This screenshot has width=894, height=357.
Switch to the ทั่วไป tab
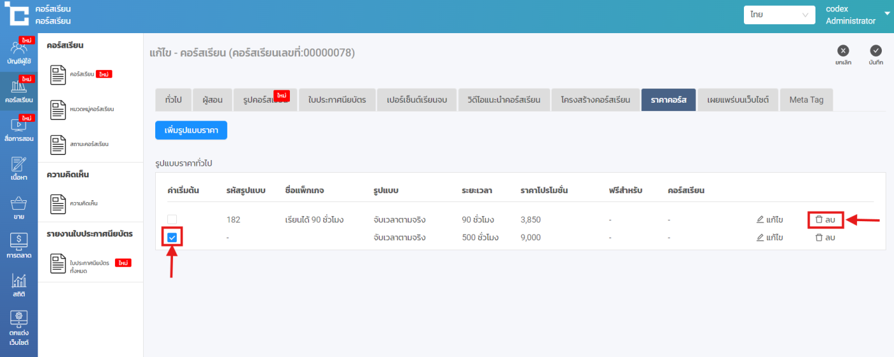click(173, 100)
